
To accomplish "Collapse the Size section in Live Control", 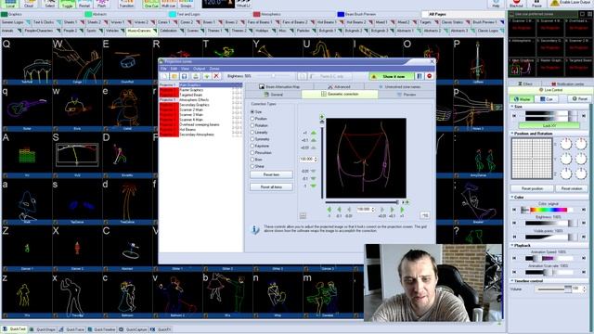I will pyautogui.click(x=512, y=107).
